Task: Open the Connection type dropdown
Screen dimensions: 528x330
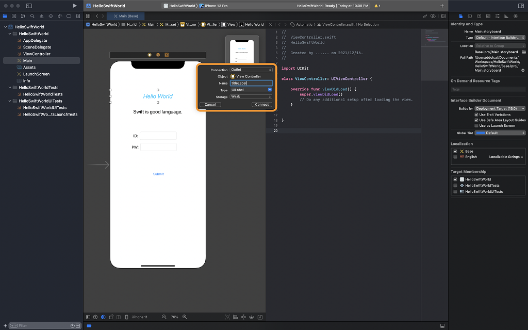Action: coord(251,70)
